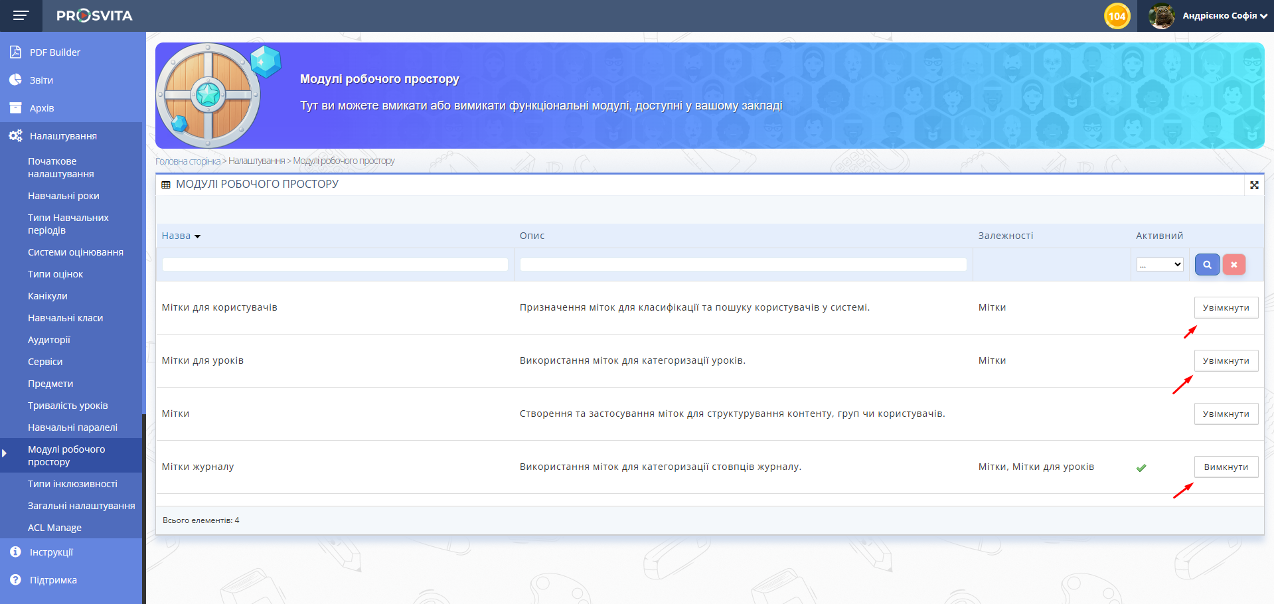Click the Архів archive icon
Screen dimensions: 1274x604
click(x=15, y=108)
